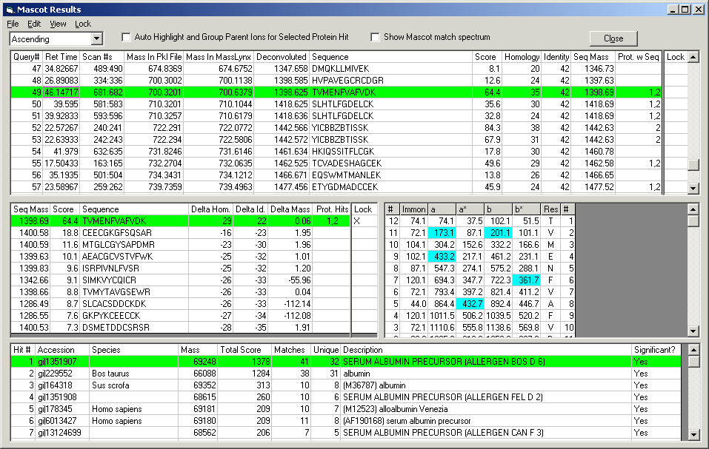Click the Homology column header in query table
This screenshot has width=709, height=449.
click(522, 57)
